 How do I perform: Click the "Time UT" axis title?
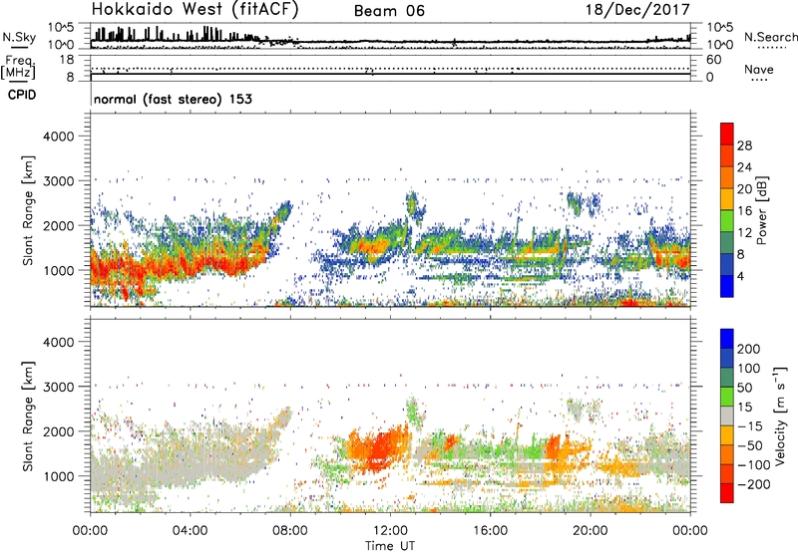(390, 545)
